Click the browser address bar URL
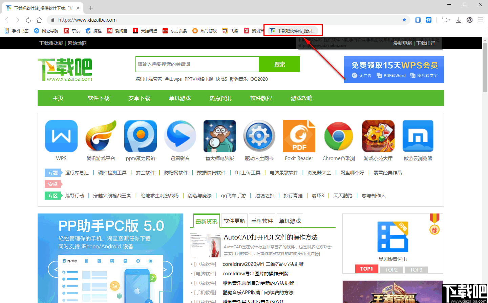 coord(87,20)
